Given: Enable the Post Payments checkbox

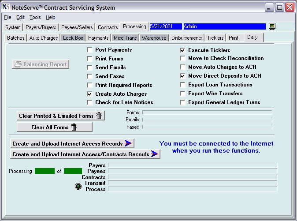Looking at the screenshot, I should pyautogui.click(x=89, y=50).
